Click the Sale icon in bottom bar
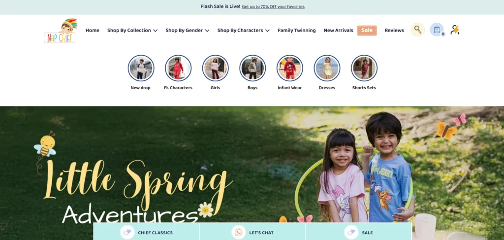The image size is (504, 240). click(351, 232)
